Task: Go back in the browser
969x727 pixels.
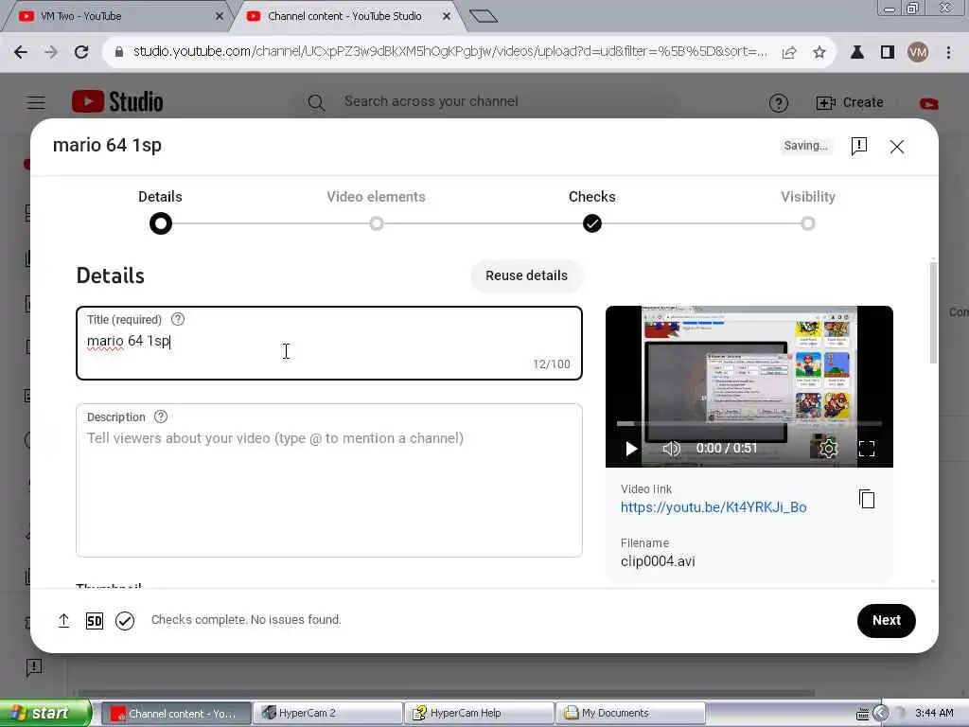Action: point(21,52)
